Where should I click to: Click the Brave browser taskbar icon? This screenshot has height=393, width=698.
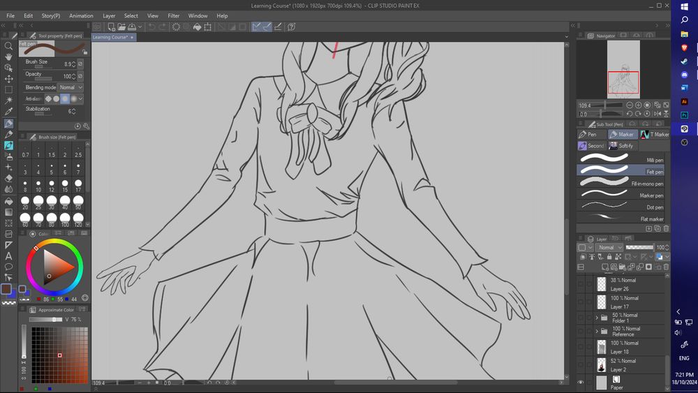(x=684, y=47)
